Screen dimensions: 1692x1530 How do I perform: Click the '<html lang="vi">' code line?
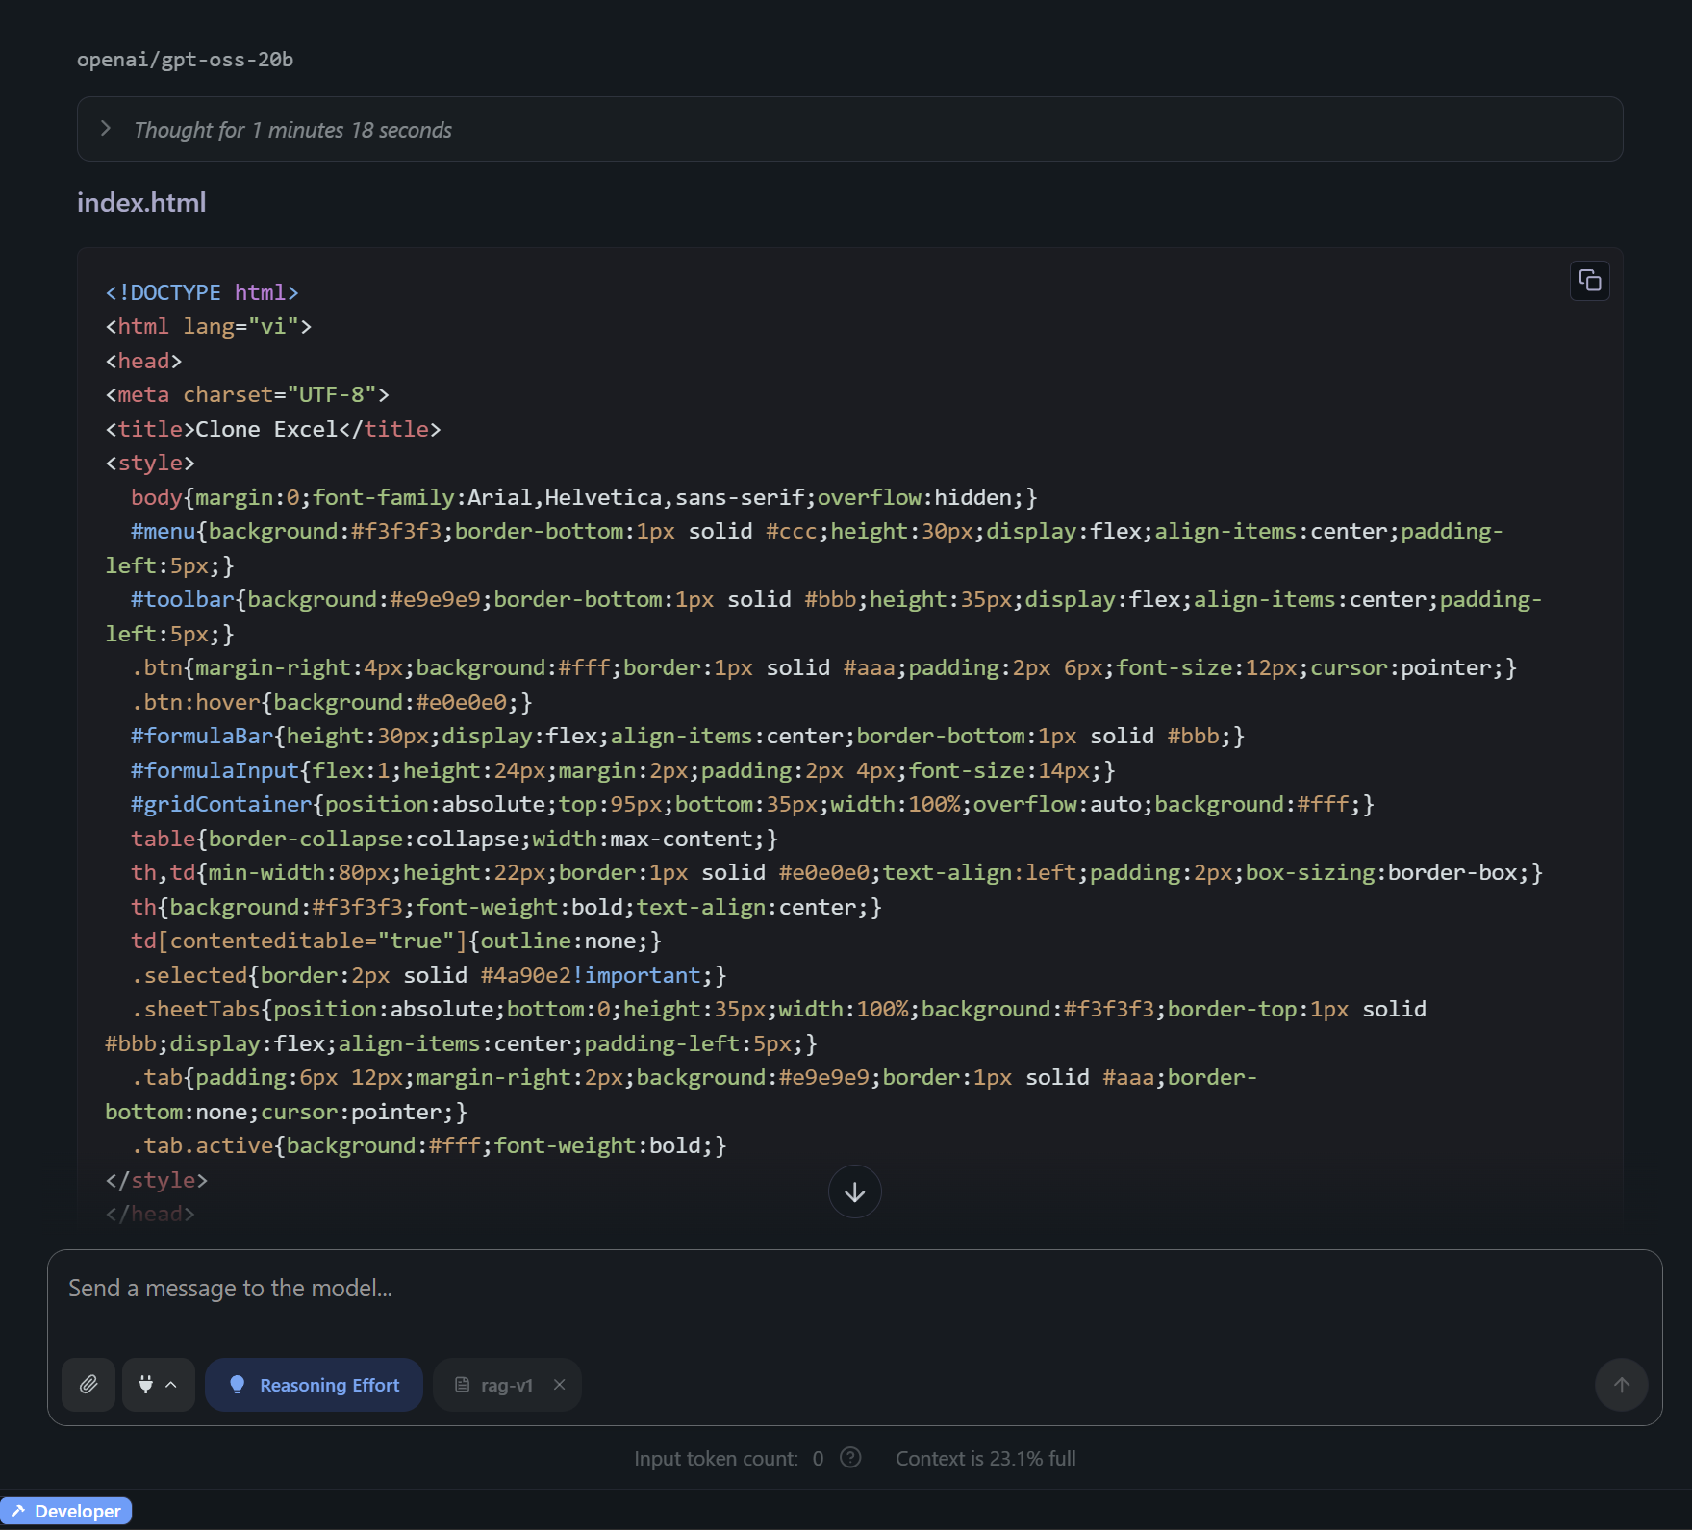click(208, 327)
